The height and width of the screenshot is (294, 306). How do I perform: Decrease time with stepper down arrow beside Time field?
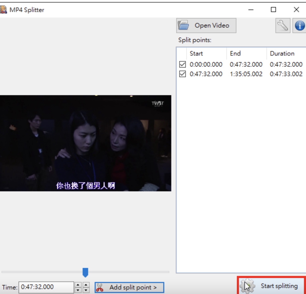(x=78, y=290)
